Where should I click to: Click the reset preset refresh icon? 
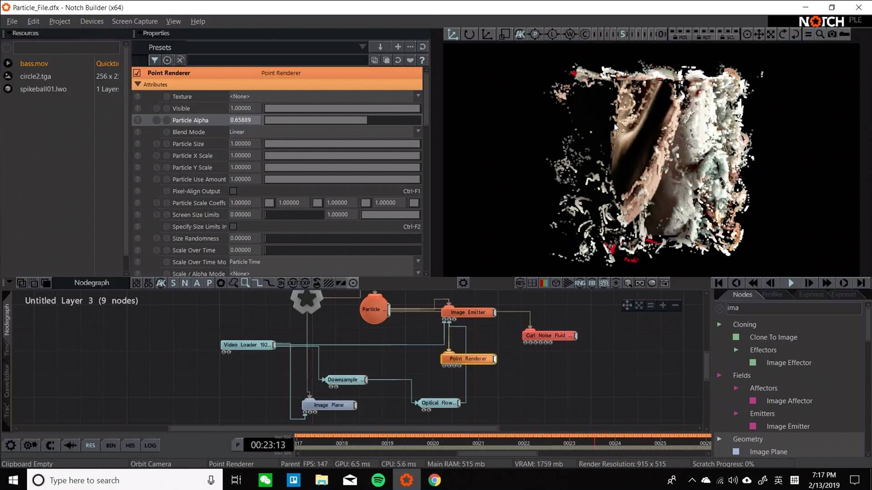(x=422, y=47)
